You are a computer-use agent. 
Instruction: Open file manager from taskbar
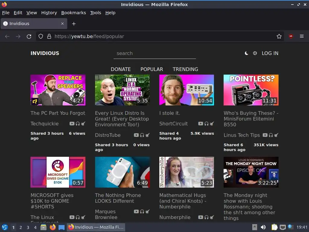coord(43,227)
